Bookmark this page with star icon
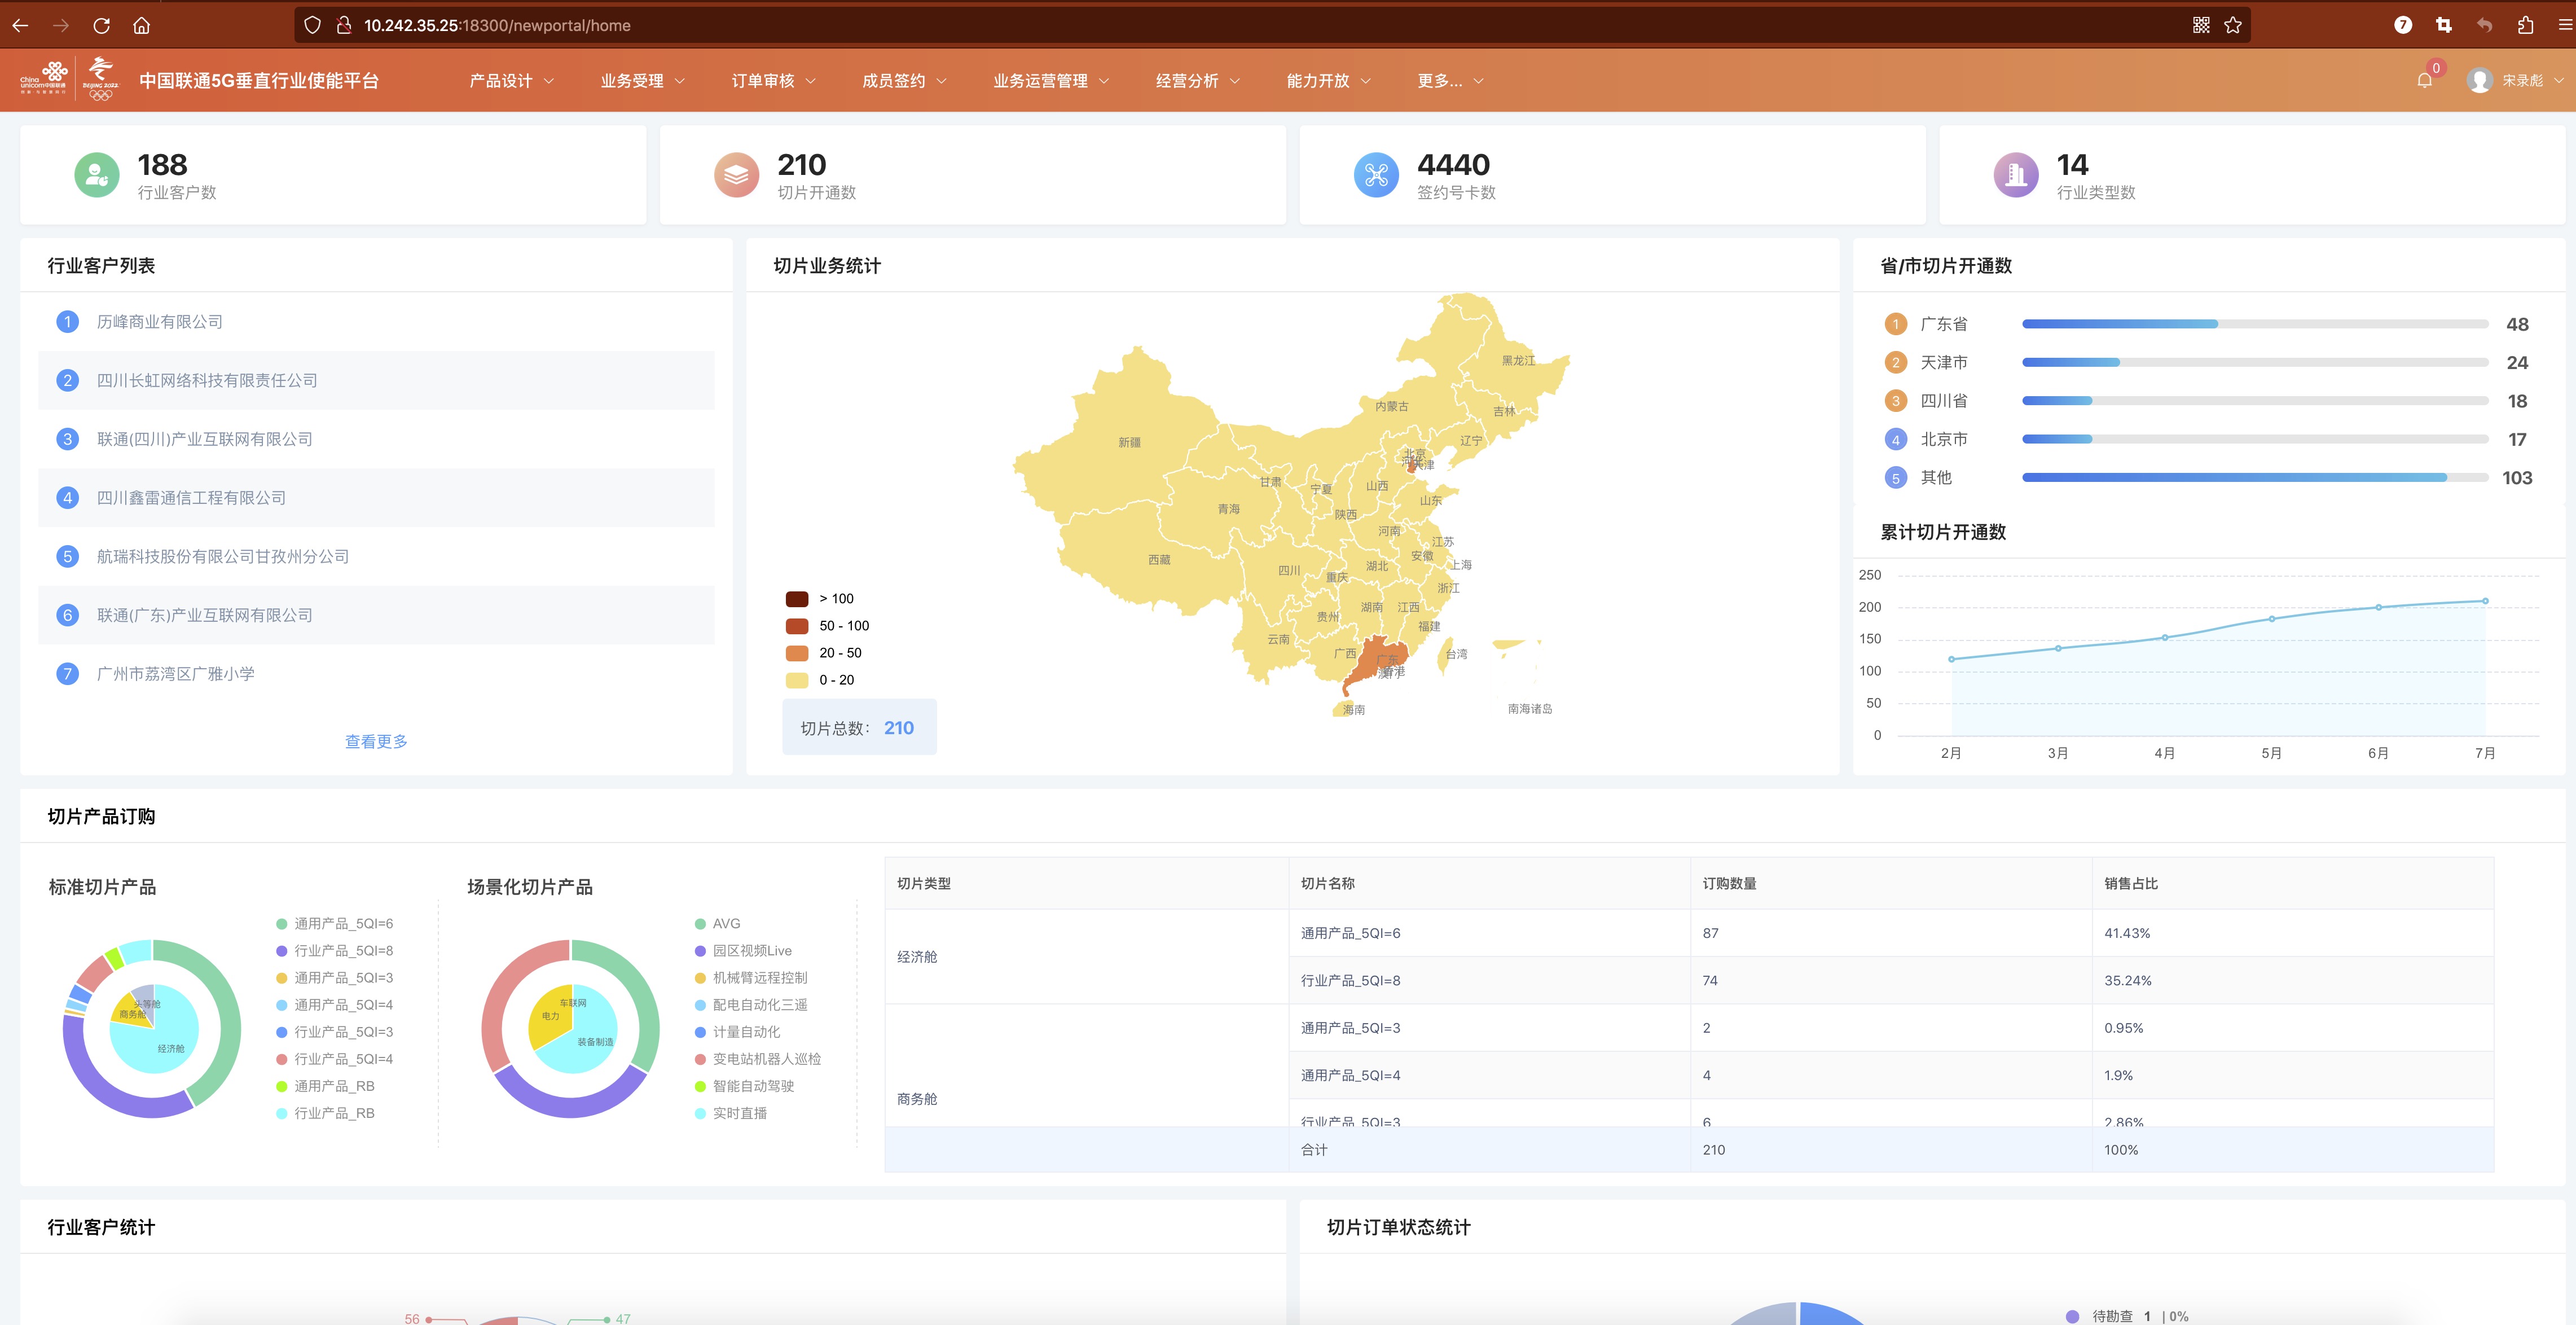This screenshot has width=2576, height=1325. click(x=2233, y=25)
